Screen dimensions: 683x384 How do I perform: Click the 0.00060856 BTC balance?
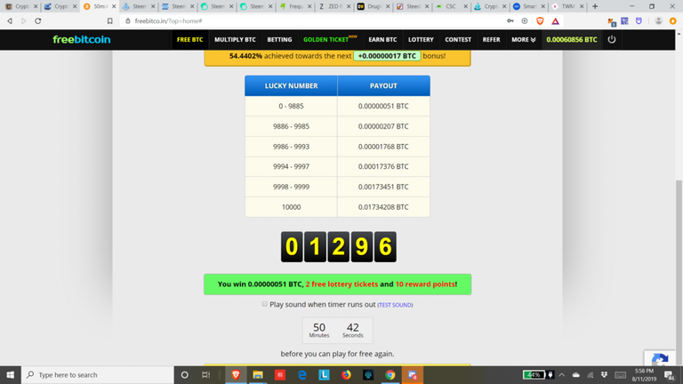[x=572, y=40]
